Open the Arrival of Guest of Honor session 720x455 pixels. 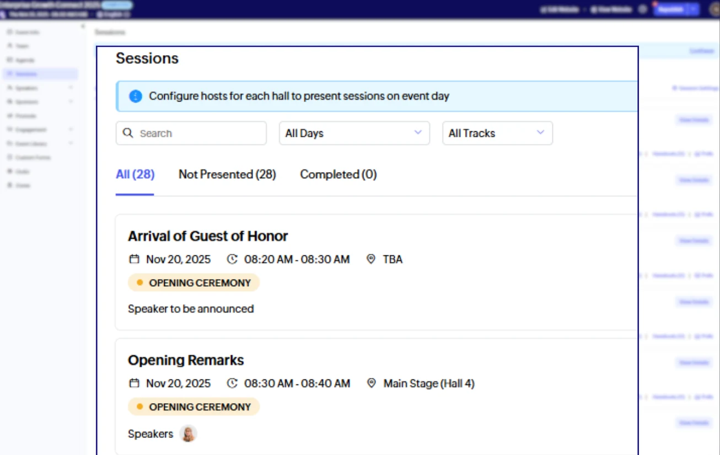click(208, 236)
